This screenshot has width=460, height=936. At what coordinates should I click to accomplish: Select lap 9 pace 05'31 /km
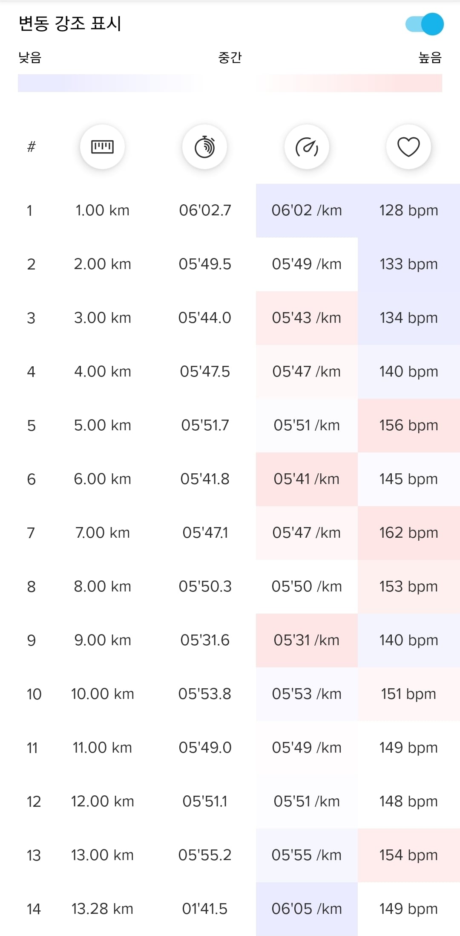tap(307, 640)
